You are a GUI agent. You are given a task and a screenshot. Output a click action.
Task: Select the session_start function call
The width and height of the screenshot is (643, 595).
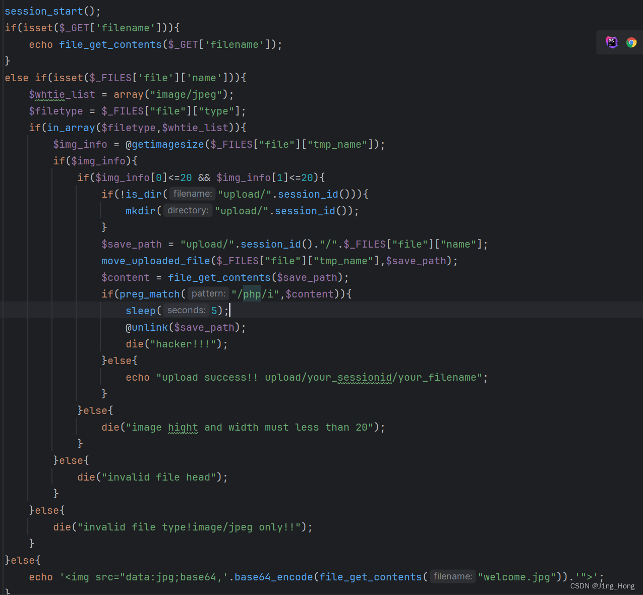[x=43, y=11]
